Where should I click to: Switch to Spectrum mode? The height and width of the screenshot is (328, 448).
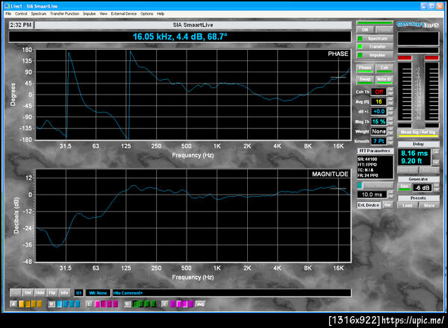click(x=375, y=38)
